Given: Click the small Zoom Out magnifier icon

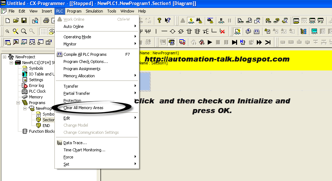Looking at the screenshot, I should coord(8,31).
